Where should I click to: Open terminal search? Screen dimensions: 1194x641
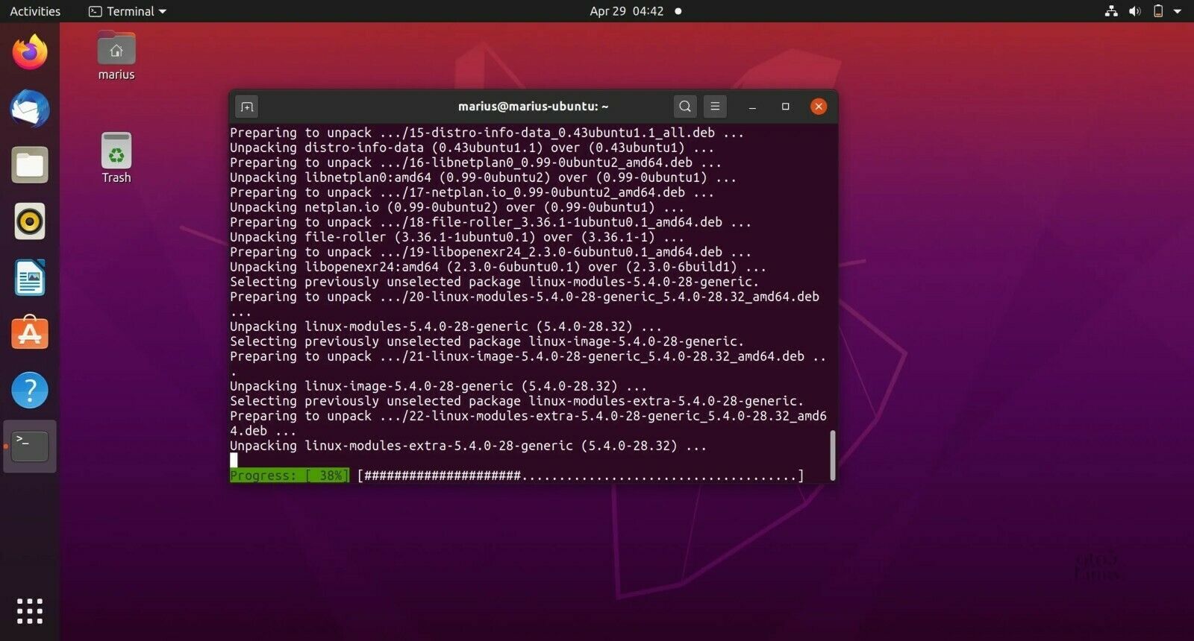[684, 107]
